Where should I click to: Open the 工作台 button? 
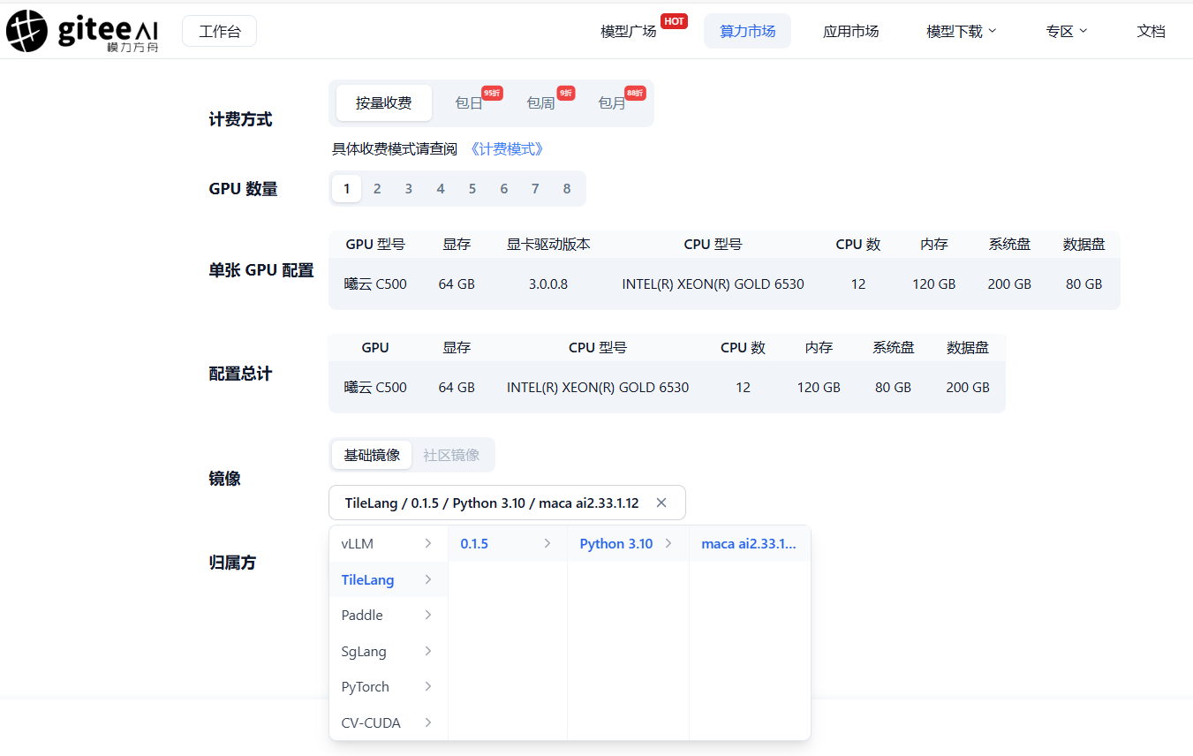click(x=219, y=31)
